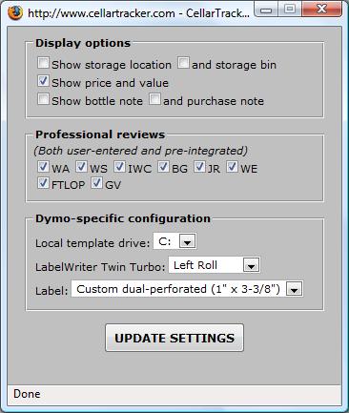
Task: Click the Firefox icon in title bar
Action: click(x=15, y=12)
